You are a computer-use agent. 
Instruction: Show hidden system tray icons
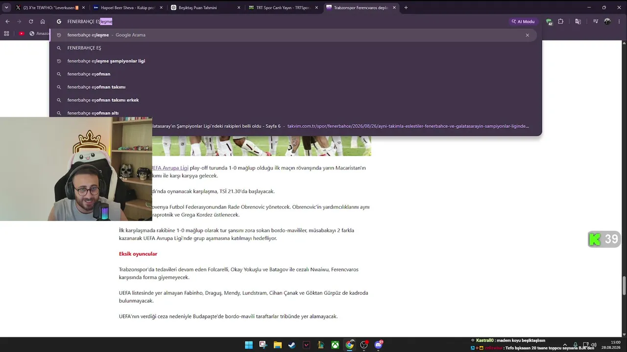(x=565, y=345)
